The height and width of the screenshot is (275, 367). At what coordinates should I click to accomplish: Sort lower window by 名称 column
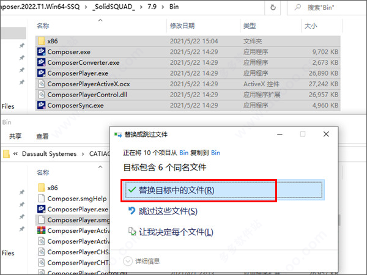pyautogui.click(x=43, y=172)
